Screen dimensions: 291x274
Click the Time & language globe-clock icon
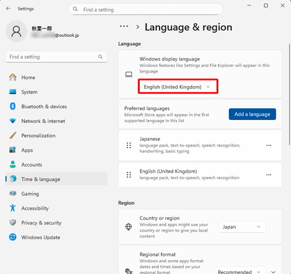13,179
